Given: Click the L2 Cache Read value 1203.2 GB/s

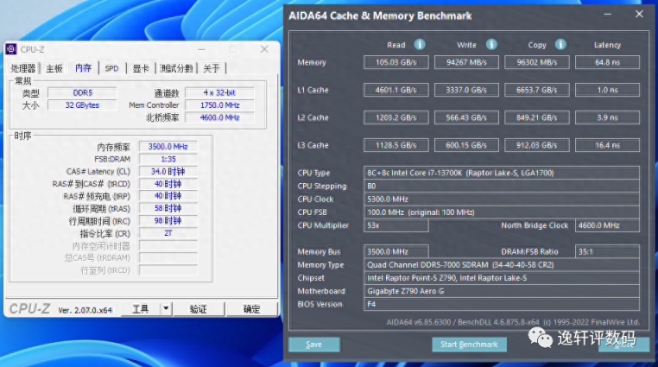Looking at the screenshot, I should coord(396,117).
